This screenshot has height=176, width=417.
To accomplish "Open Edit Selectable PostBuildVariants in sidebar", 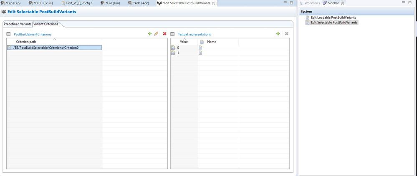I will (331, 23).
